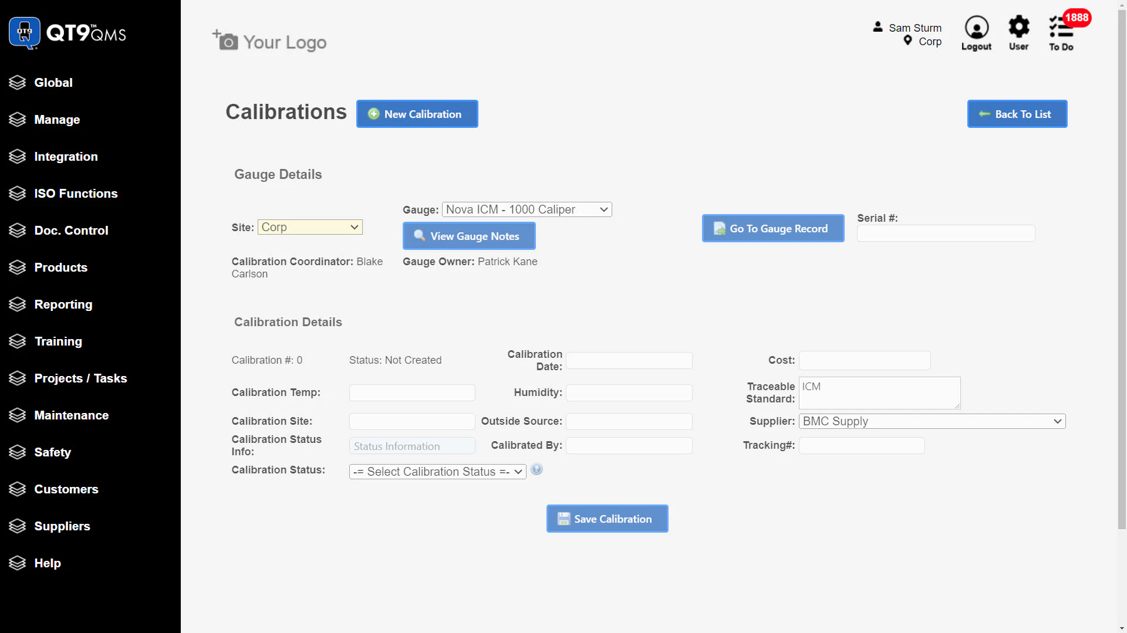Click Back To List button
Screen dimensions: 1127x633
coord(1017,114)
